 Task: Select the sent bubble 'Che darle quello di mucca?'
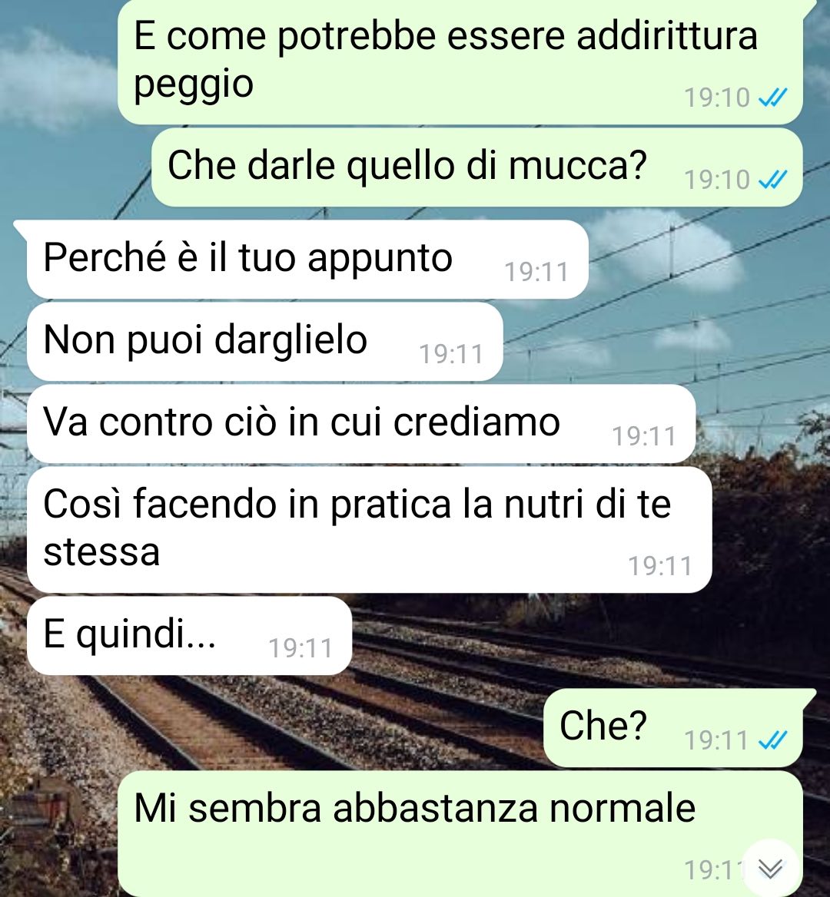pos(476,167)
